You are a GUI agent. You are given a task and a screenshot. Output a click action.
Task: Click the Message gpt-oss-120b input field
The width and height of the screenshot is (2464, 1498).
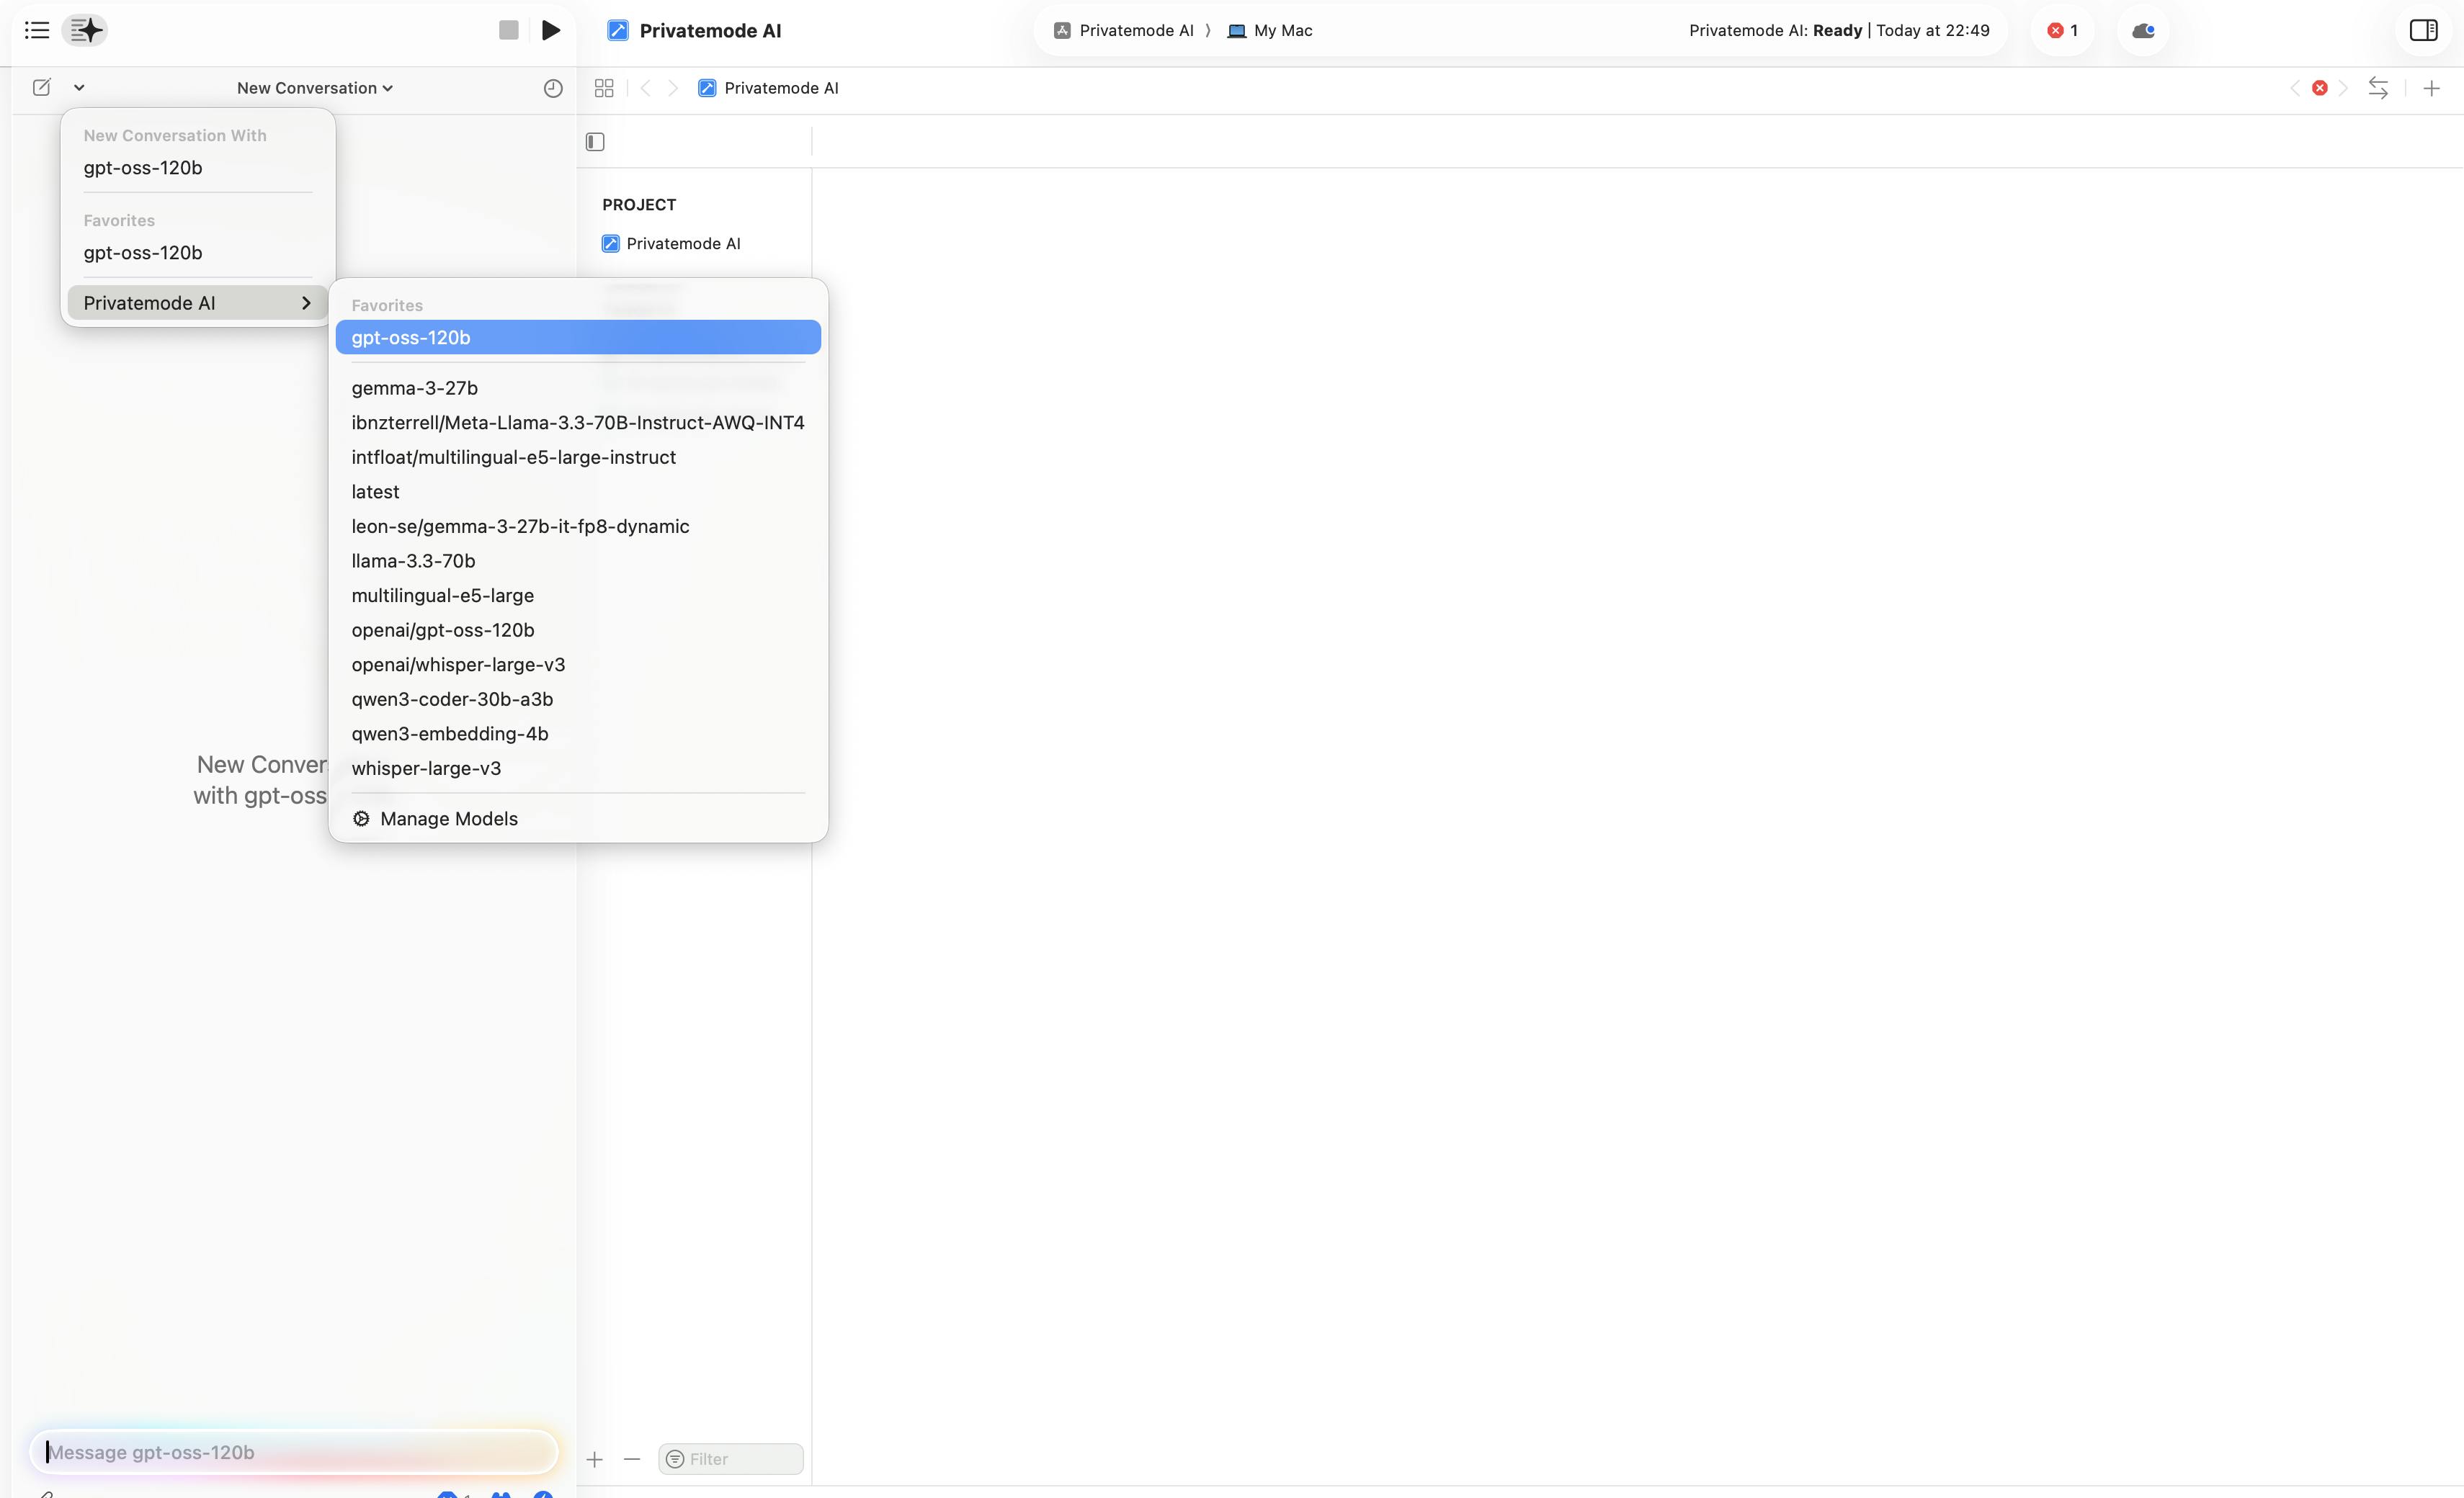(x=293, y=1451)
